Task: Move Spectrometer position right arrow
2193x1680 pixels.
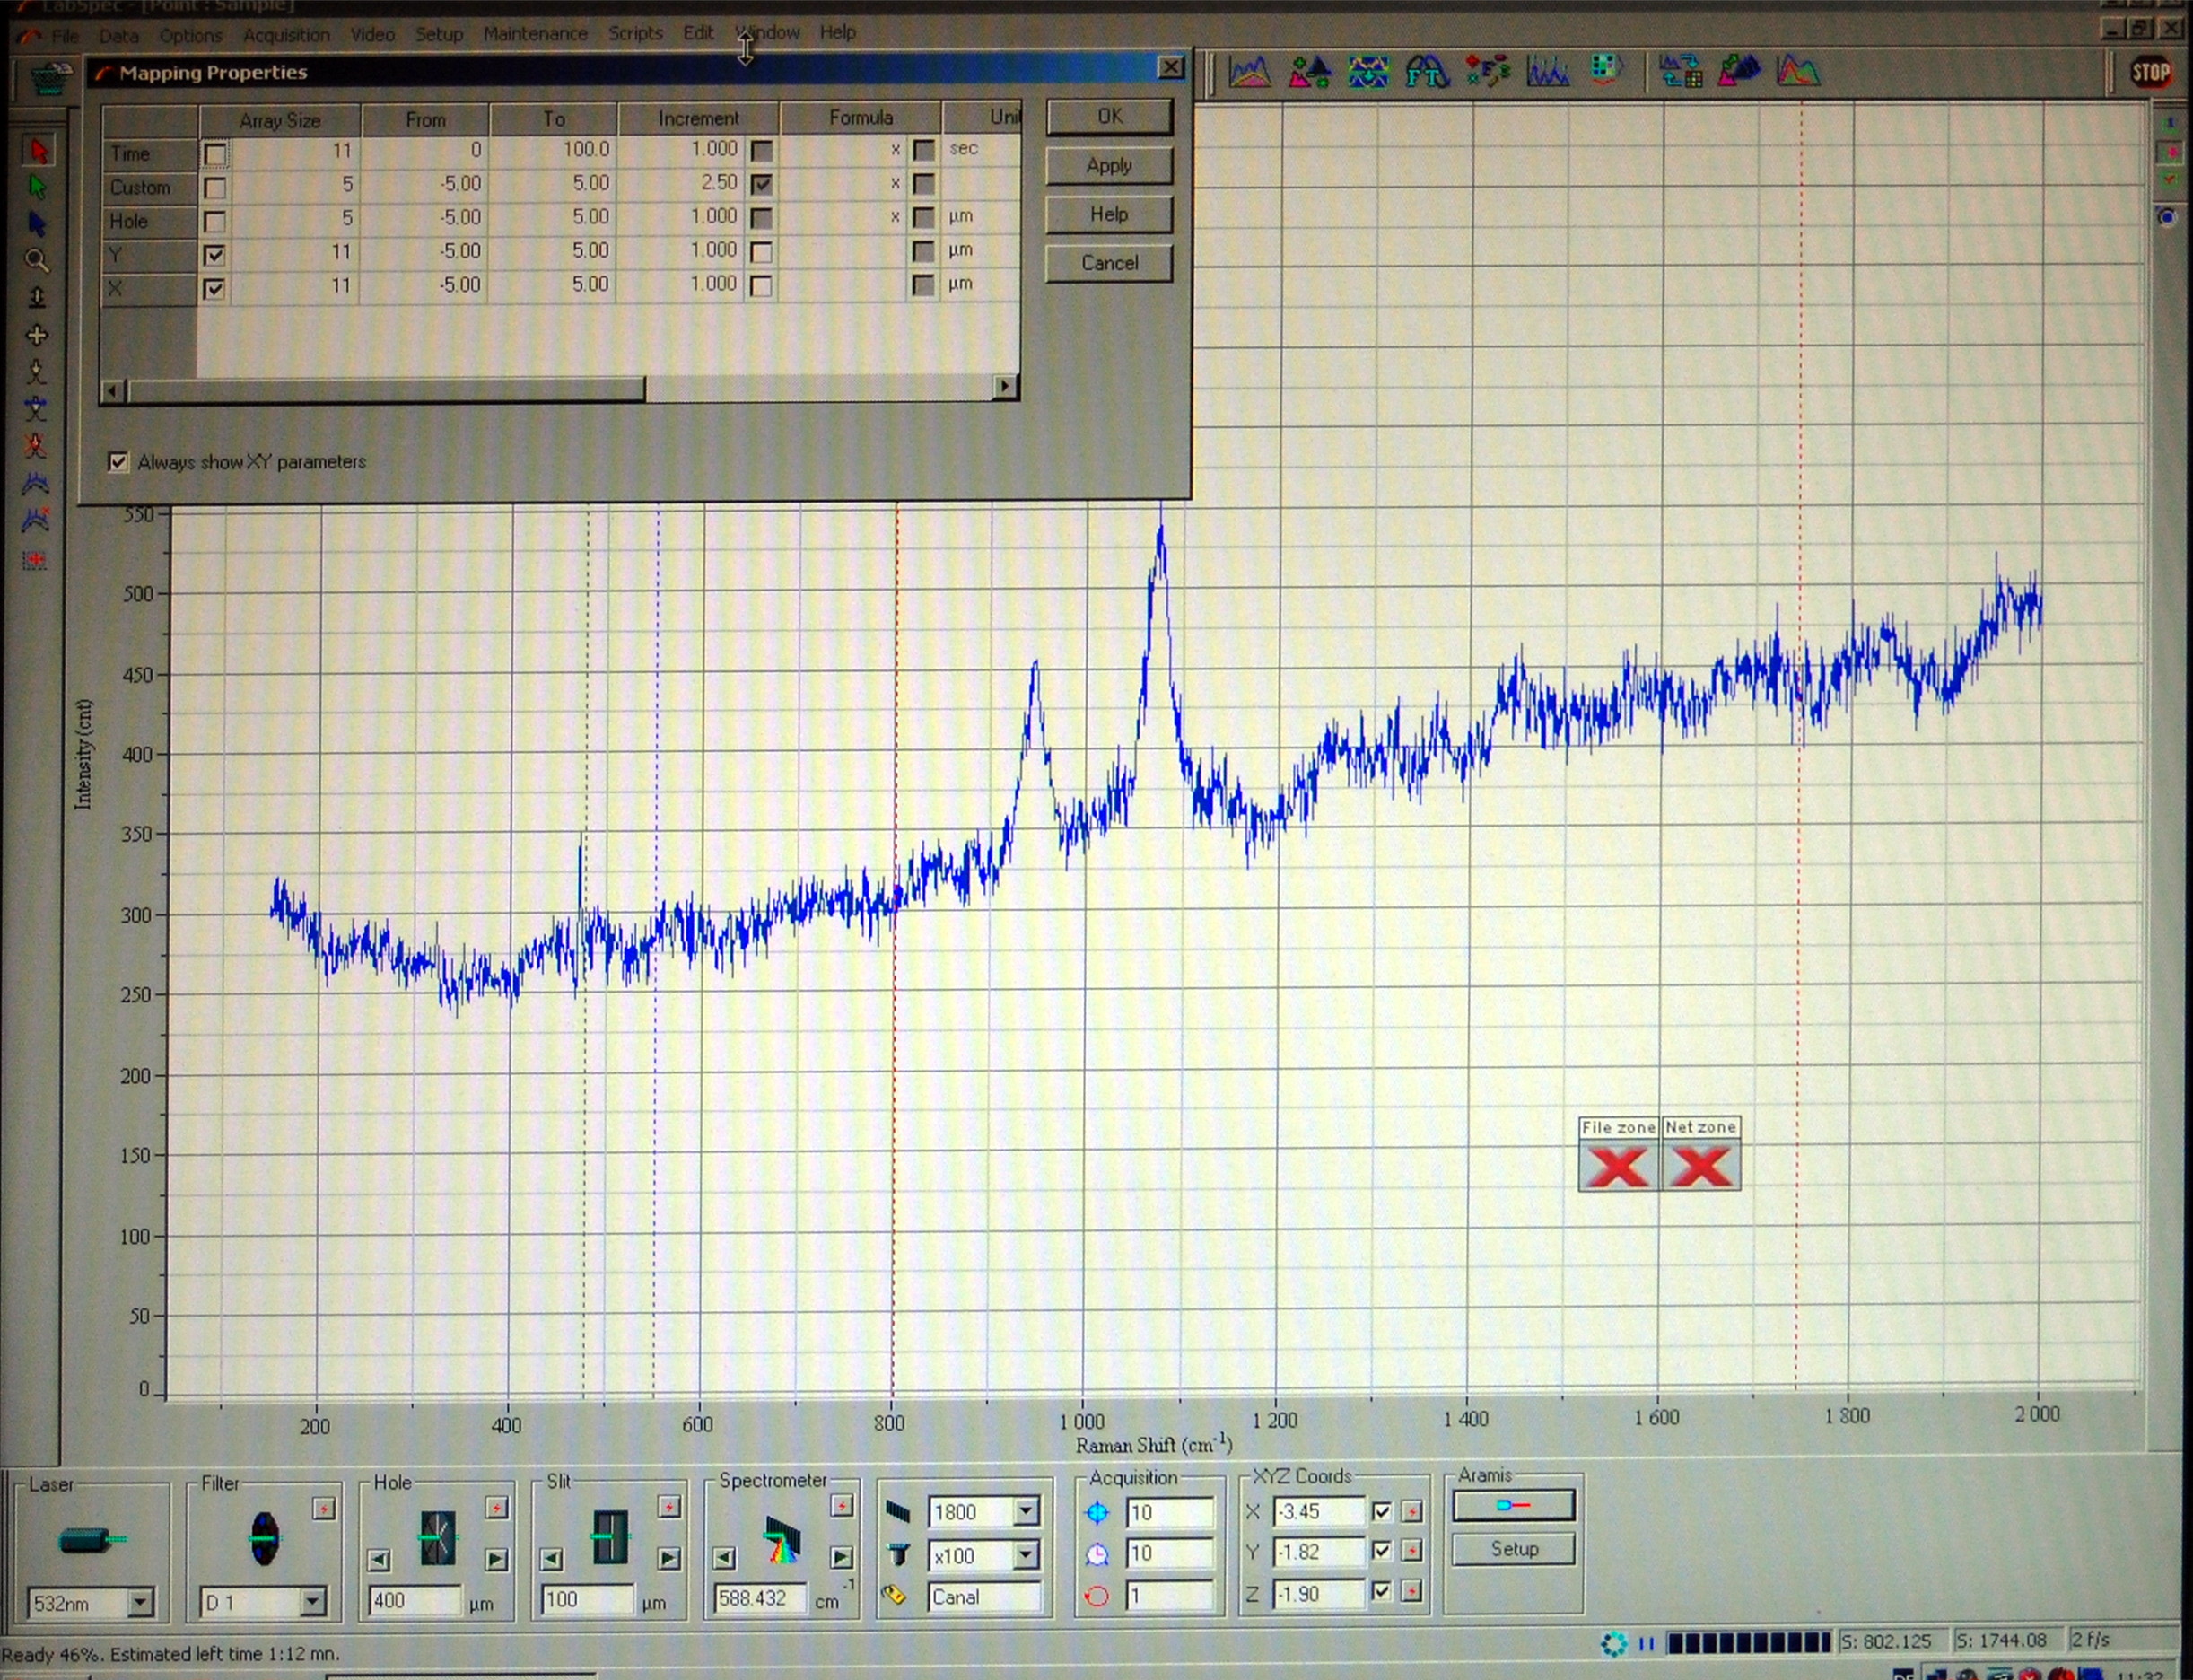Action: tap(842, 1558)
